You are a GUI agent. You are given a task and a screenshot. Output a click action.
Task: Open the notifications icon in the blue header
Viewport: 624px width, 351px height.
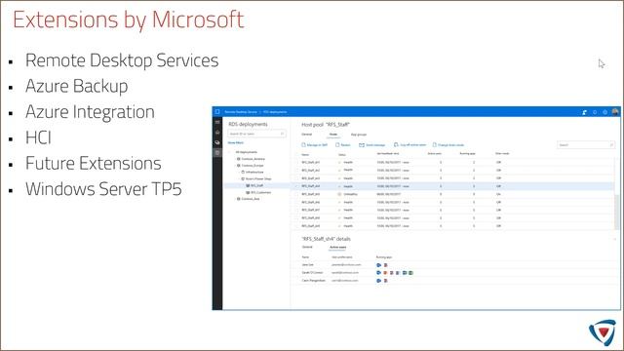point(584,112)
